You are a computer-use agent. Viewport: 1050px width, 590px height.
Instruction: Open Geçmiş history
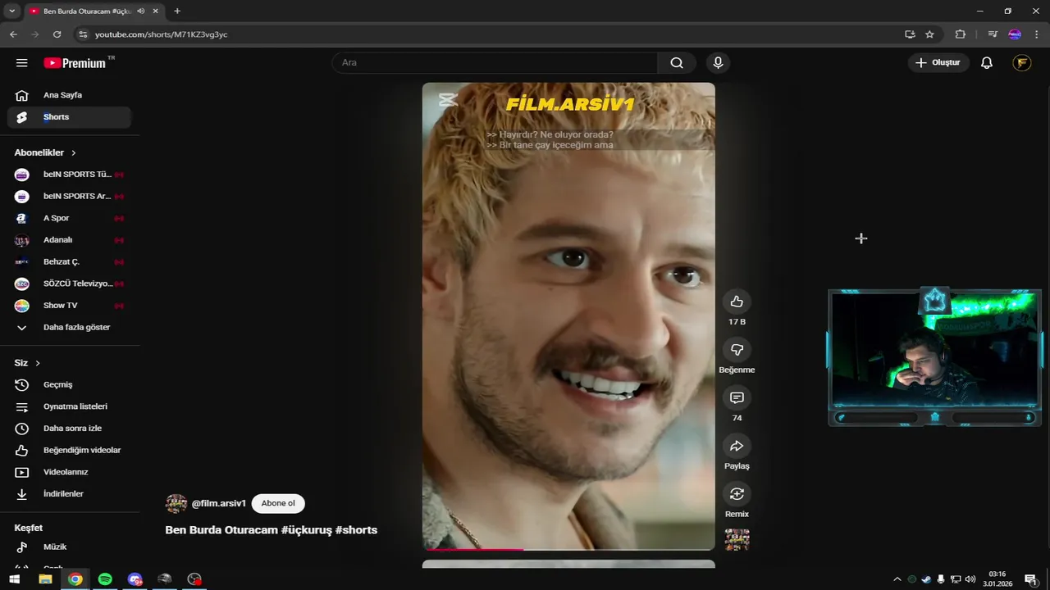pyautogui.click(x=70, y=385)
